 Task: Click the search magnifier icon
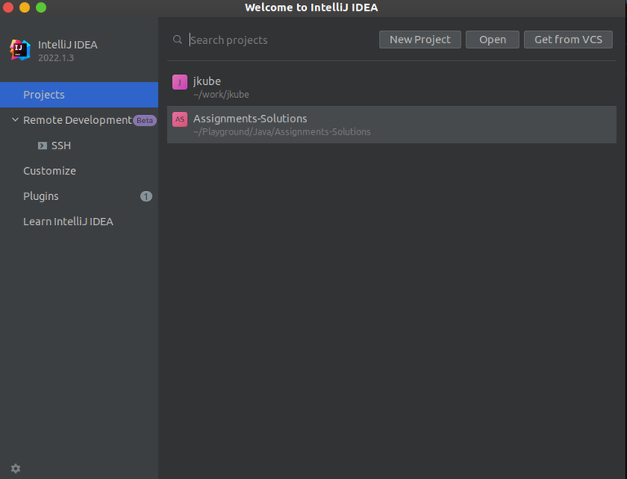coord(177,40)
